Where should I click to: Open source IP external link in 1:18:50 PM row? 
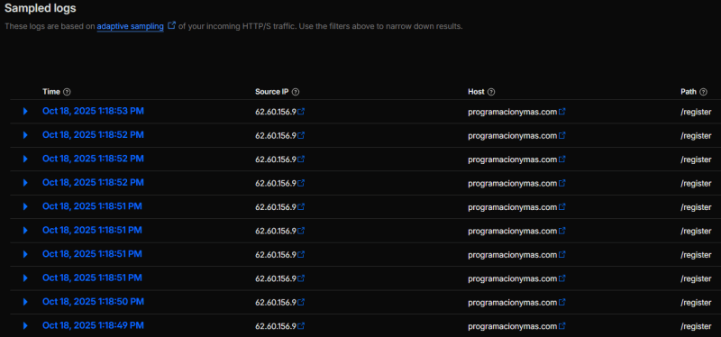point(301,303)
